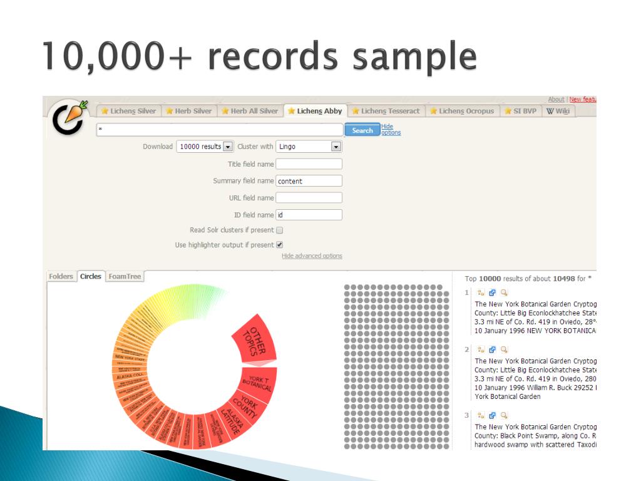
Task: Uncheck Use highlighter output if present
Action: click(280, 245)
